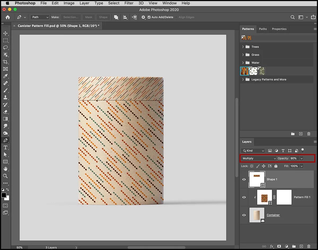Select the Crop tool
The width and height of the screenshot is (318, 250).
pos(5,62)
